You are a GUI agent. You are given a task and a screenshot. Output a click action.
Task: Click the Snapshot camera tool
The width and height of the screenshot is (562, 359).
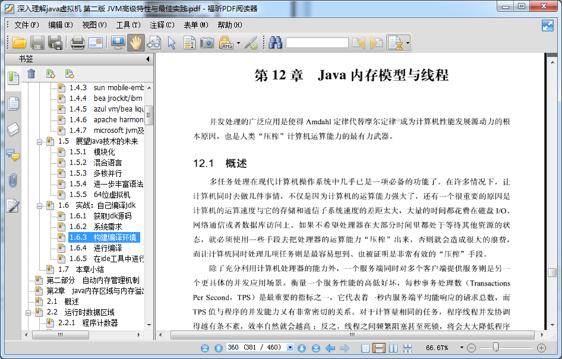tap(207, 43)
